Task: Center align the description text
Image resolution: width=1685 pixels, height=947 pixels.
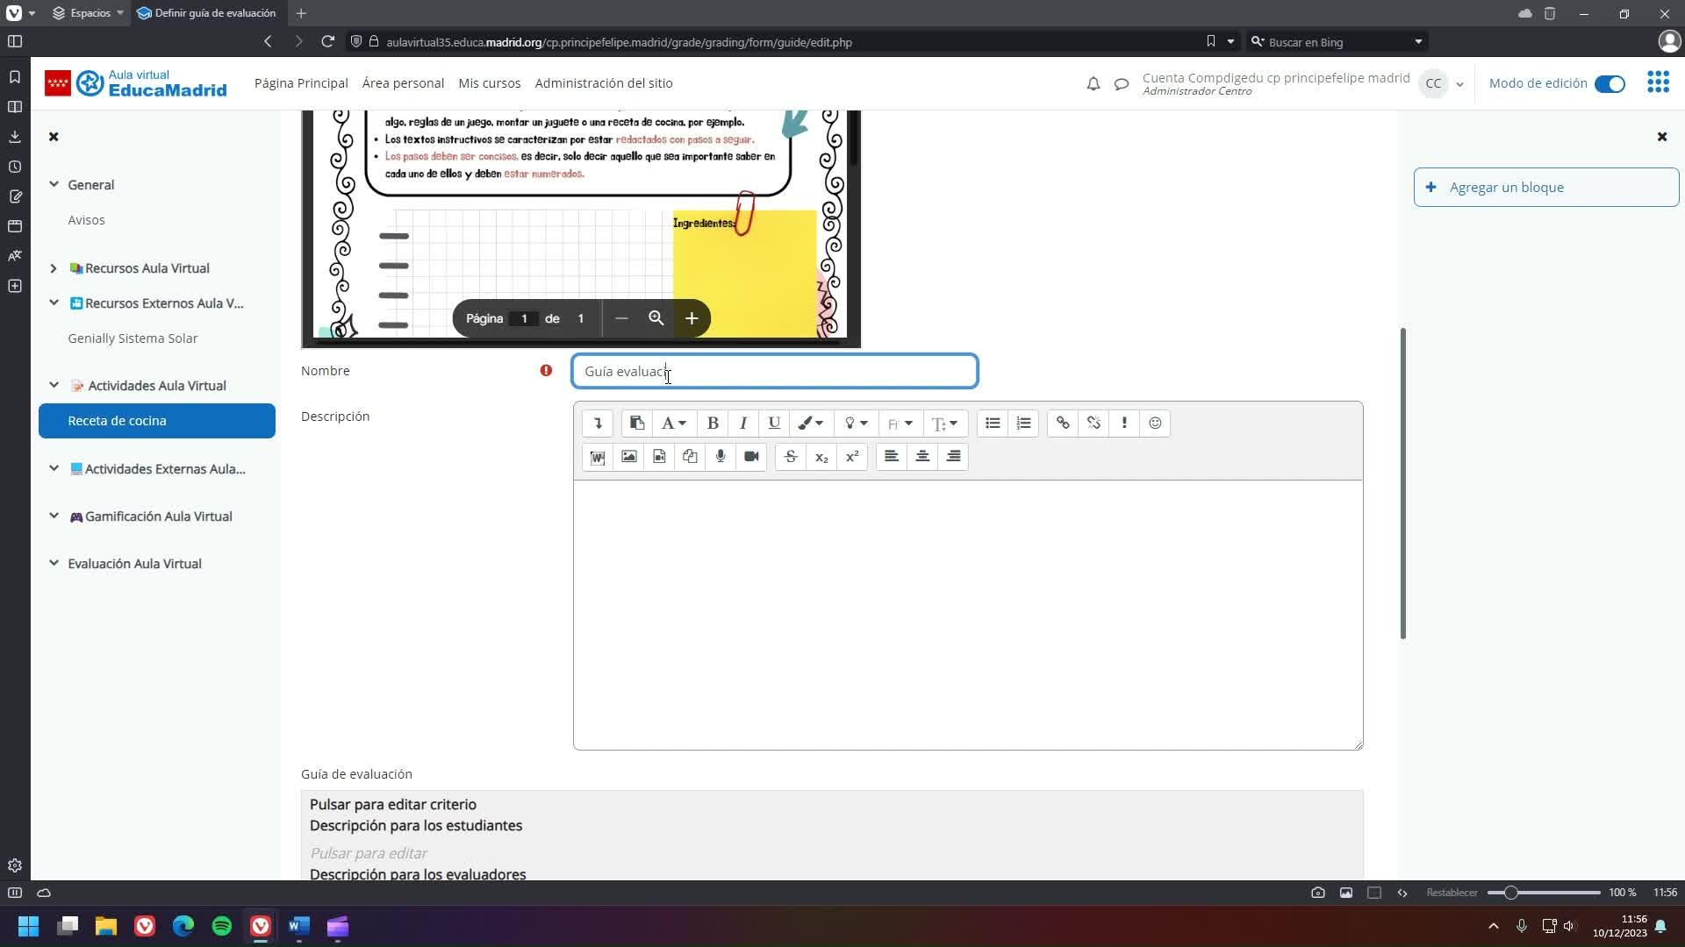Action: click(922, 457)
